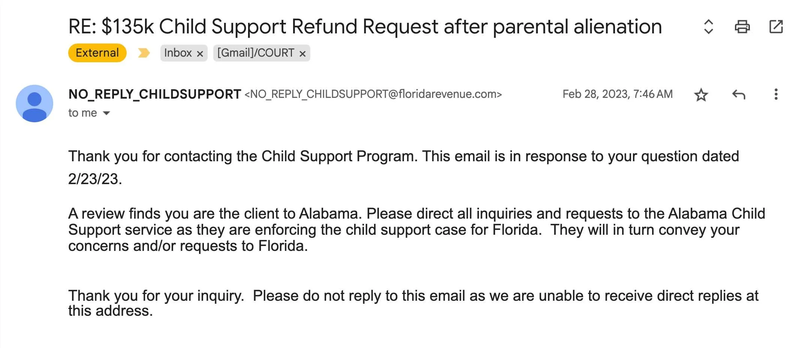Click the 'to me' recipient text
Viewport: 805px width, 348px height.
[82, 113]
